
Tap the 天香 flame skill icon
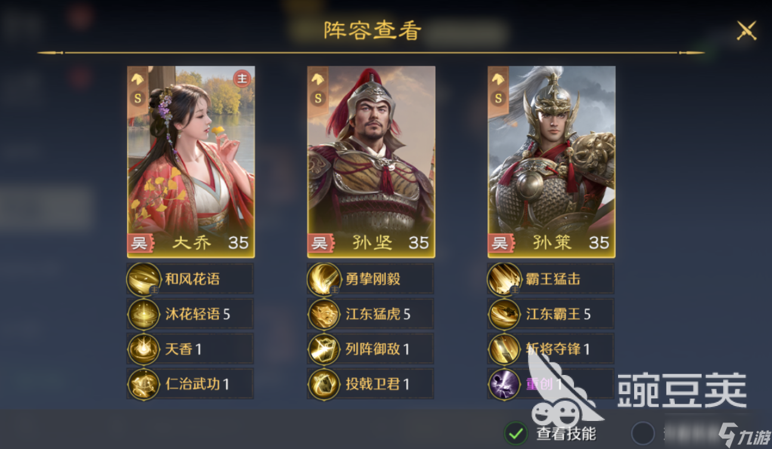[x=144, y=349]
